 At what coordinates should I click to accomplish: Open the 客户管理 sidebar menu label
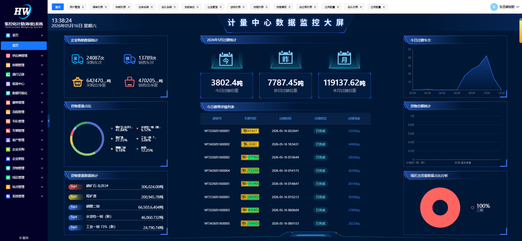click(x=18, y=139)
